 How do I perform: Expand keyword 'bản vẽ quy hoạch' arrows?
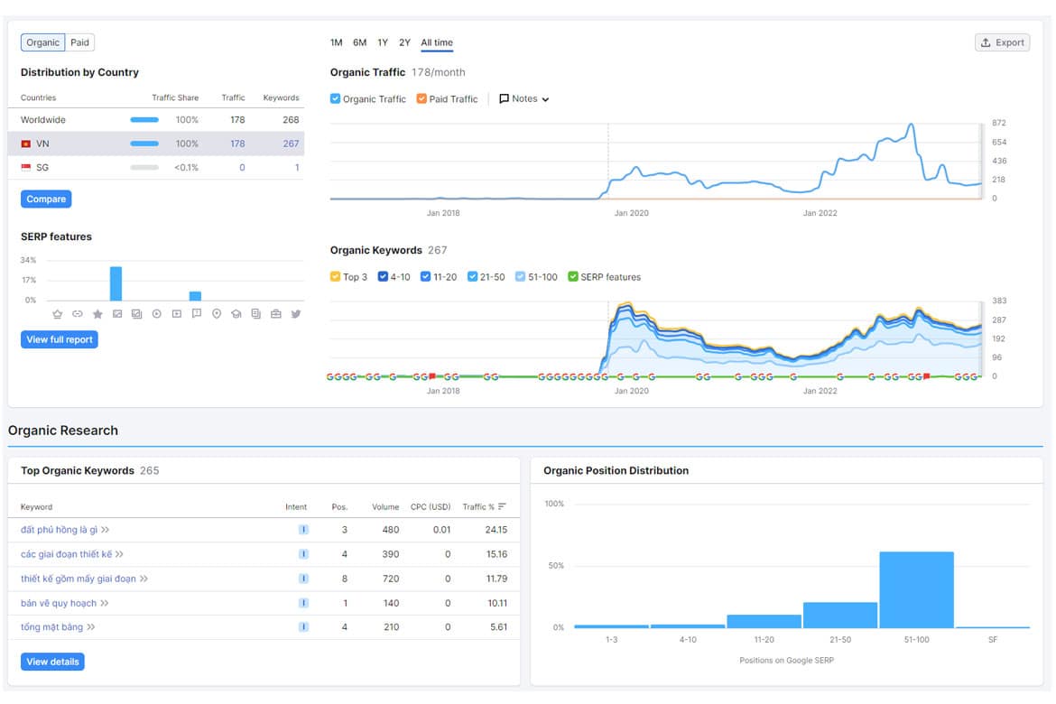coord(105,603)
